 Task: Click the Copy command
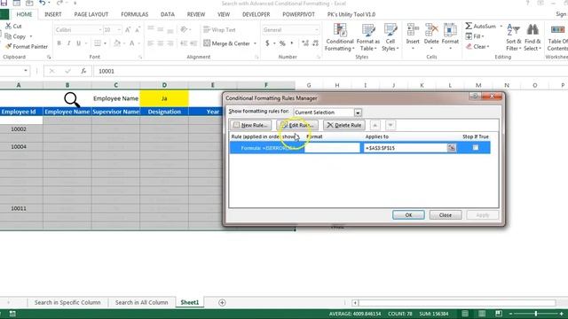[15, 36]
